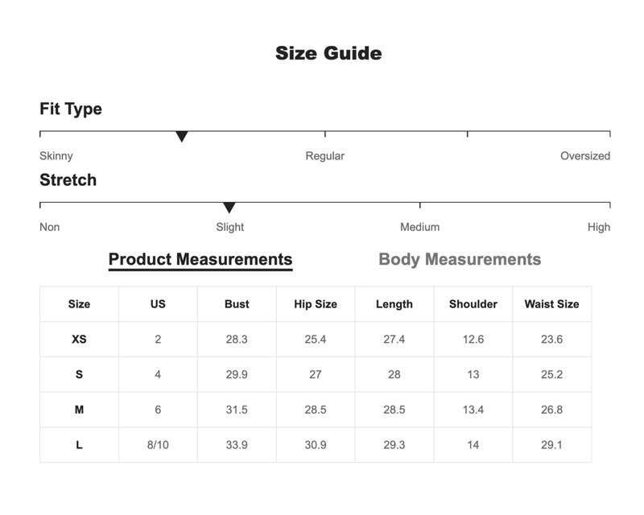Click the Stretch triangle marker
The width and height of the screenshot is (644, 515).
229,208
